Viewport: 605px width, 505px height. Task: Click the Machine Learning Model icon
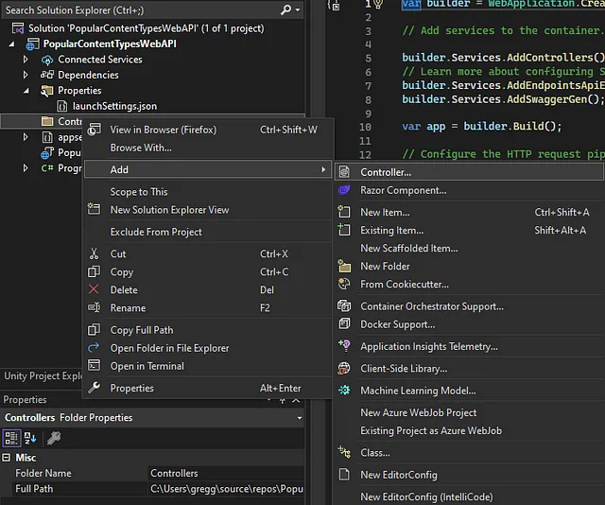345,391
